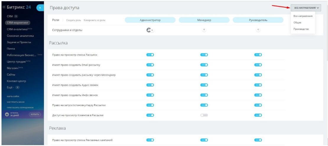This screenshot has width=328, height=146.
Task: Click the hamburger menu icon beside Битрикс 24
Action: (4, 7)
